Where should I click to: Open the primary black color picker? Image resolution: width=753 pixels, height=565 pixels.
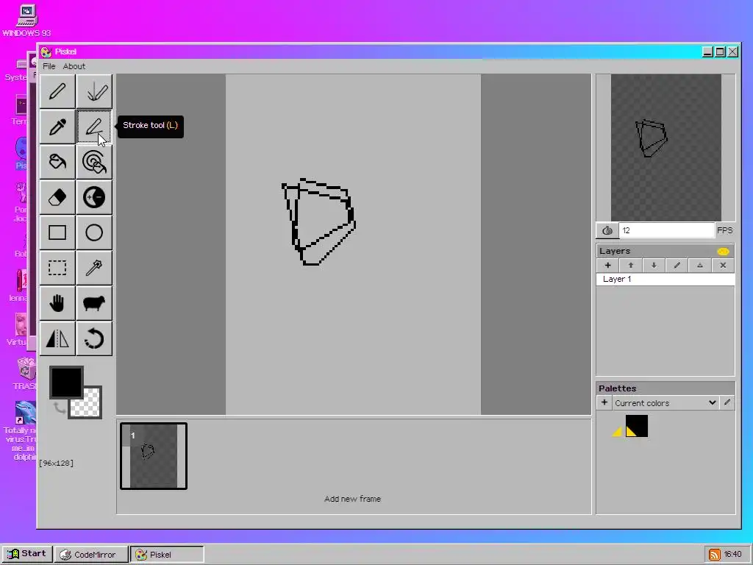coord(66,383)
